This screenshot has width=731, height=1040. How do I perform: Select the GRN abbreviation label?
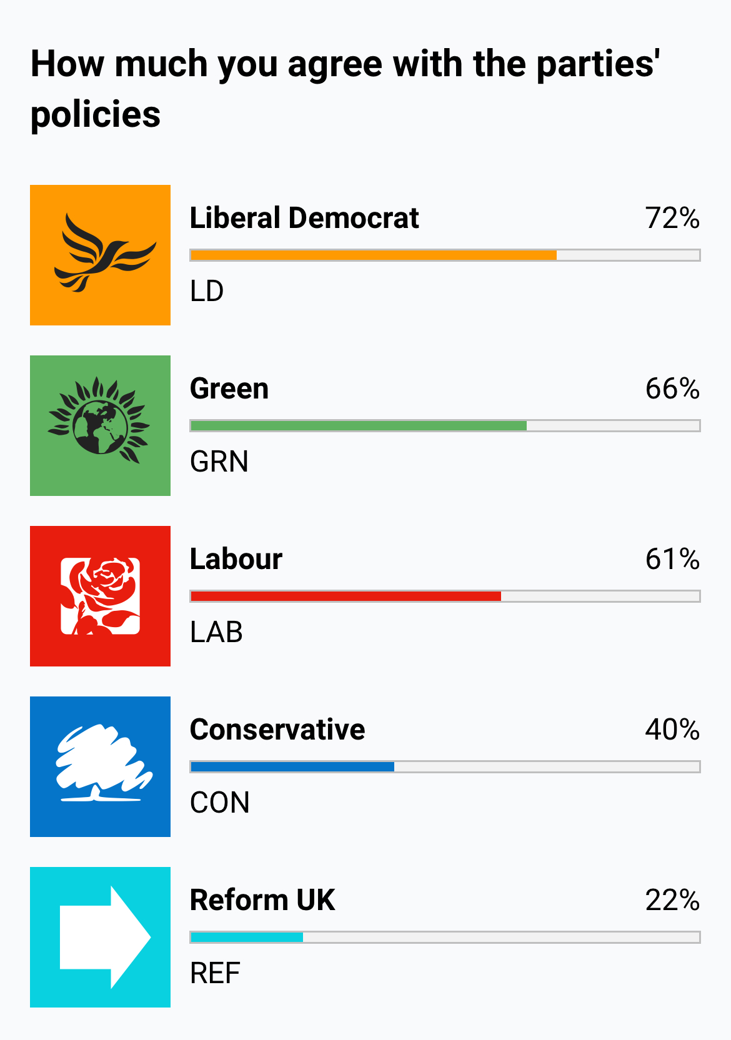tap(219, 462)
